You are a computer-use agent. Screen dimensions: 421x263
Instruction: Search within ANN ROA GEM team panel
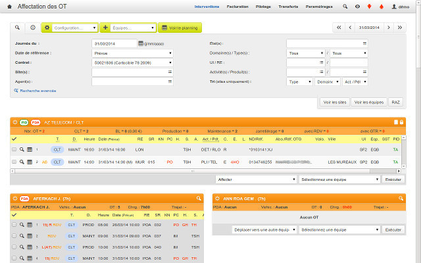pyautogui.click(x=401, y=199)
